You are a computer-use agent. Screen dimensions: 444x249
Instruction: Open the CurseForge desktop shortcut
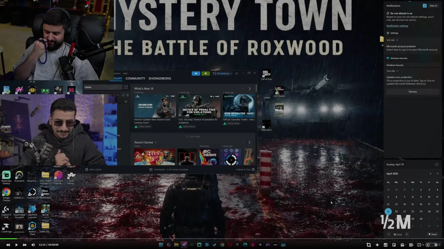(6, 228)
